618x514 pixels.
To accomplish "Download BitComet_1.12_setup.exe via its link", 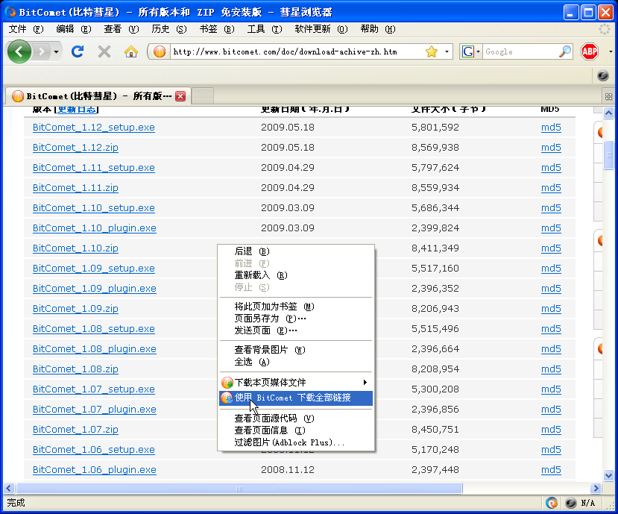I will pyautogui.click(x=93, y=127).
